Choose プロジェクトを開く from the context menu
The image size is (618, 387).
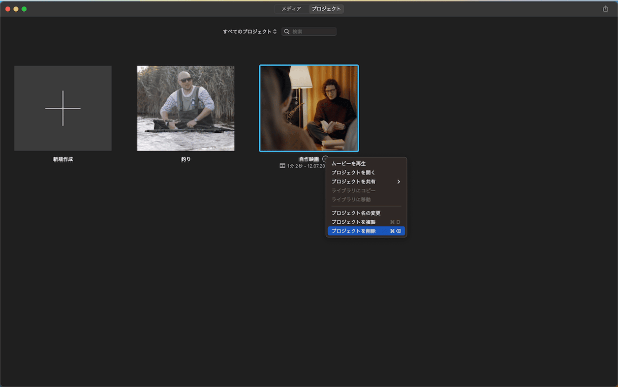(x=366, y=173)
